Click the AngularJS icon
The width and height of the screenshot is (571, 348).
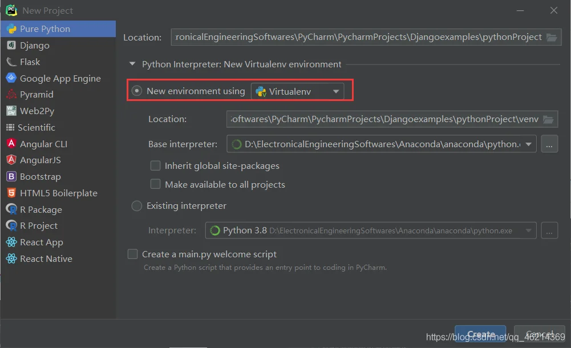(x=11, y=160)
